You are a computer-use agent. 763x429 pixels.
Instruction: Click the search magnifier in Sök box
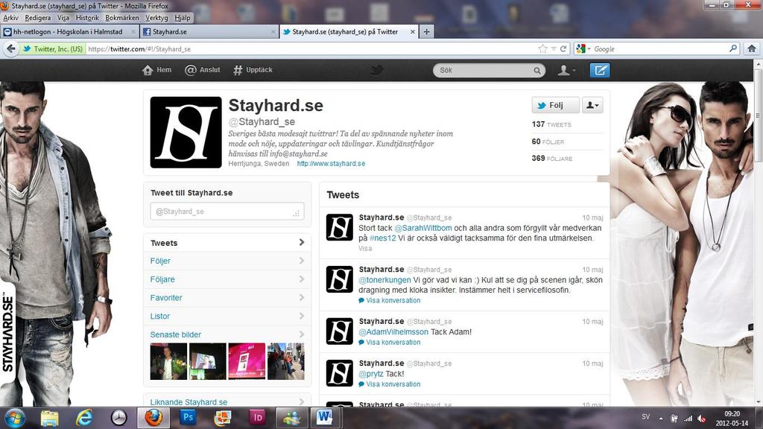pyautogui.click(x=536, y=71)
